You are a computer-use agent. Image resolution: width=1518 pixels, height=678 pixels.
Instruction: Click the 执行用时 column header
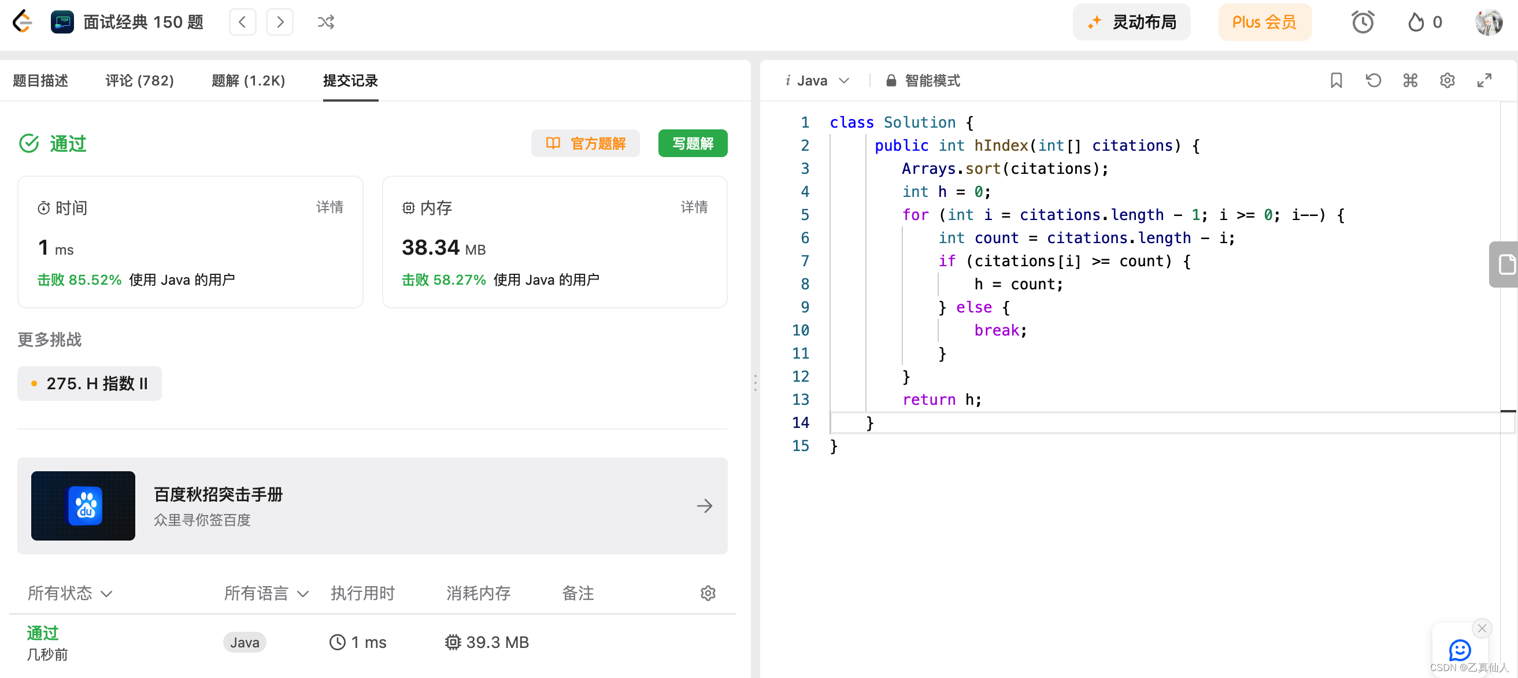(x=362, y=593)
